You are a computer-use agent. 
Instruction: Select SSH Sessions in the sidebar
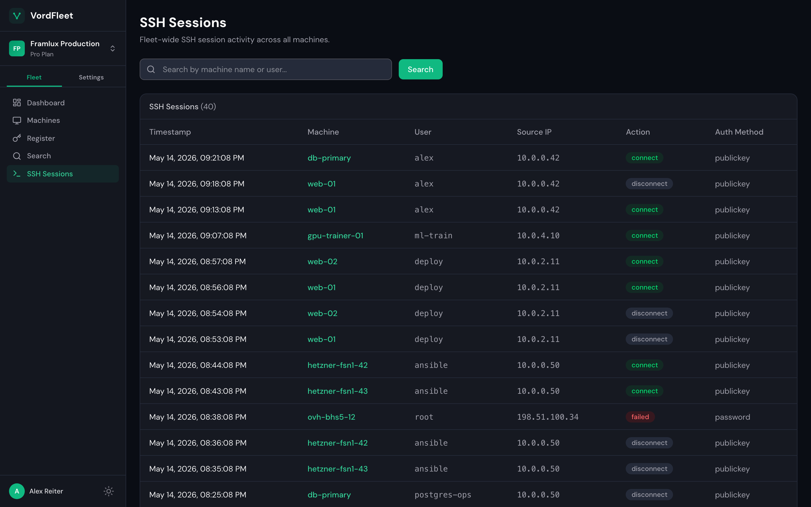[63, 174]
